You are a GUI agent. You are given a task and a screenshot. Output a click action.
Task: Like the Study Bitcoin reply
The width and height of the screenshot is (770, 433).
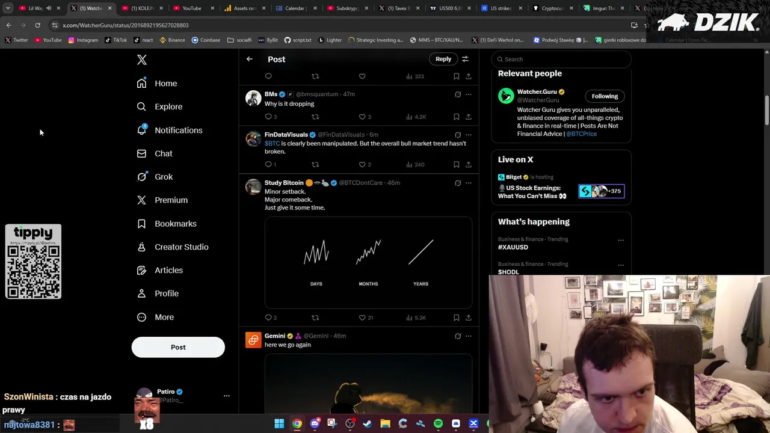[x=362, y=318]
